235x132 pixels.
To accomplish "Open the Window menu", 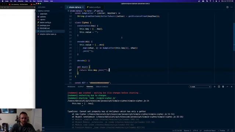I will pos(46,1).
